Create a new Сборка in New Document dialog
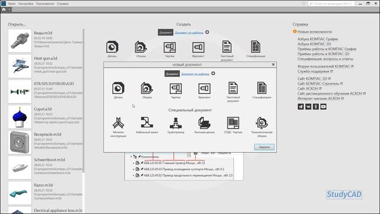 click(147, 90)
